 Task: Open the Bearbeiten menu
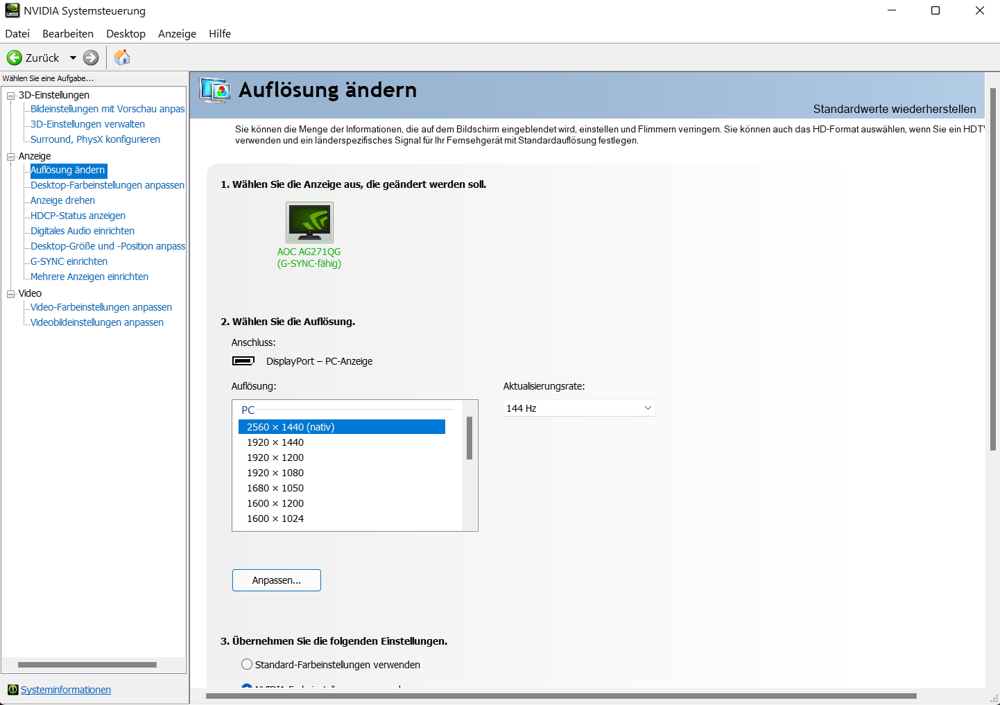click(68, 33)
